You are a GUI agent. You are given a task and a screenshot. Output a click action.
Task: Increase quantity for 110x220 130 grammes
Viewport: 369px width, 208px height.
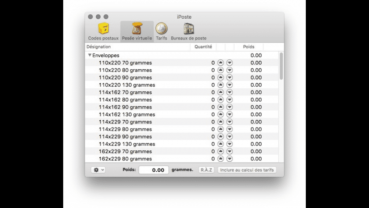click(x=221, y=85)
